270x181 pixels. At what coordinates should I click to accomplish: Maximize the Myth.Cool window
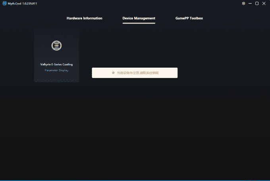[257, 4]
